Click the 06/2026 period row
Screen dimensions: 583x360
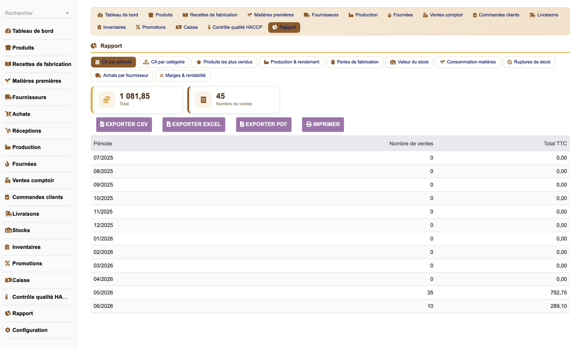tap(330, 306)
